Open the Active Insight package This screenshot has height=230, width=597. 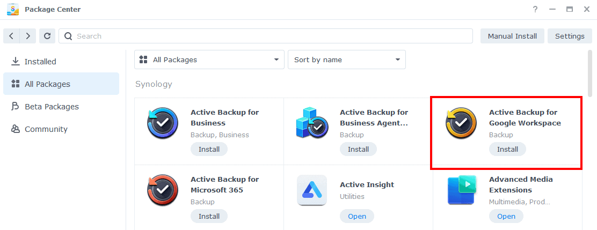(x=356, y=216)
